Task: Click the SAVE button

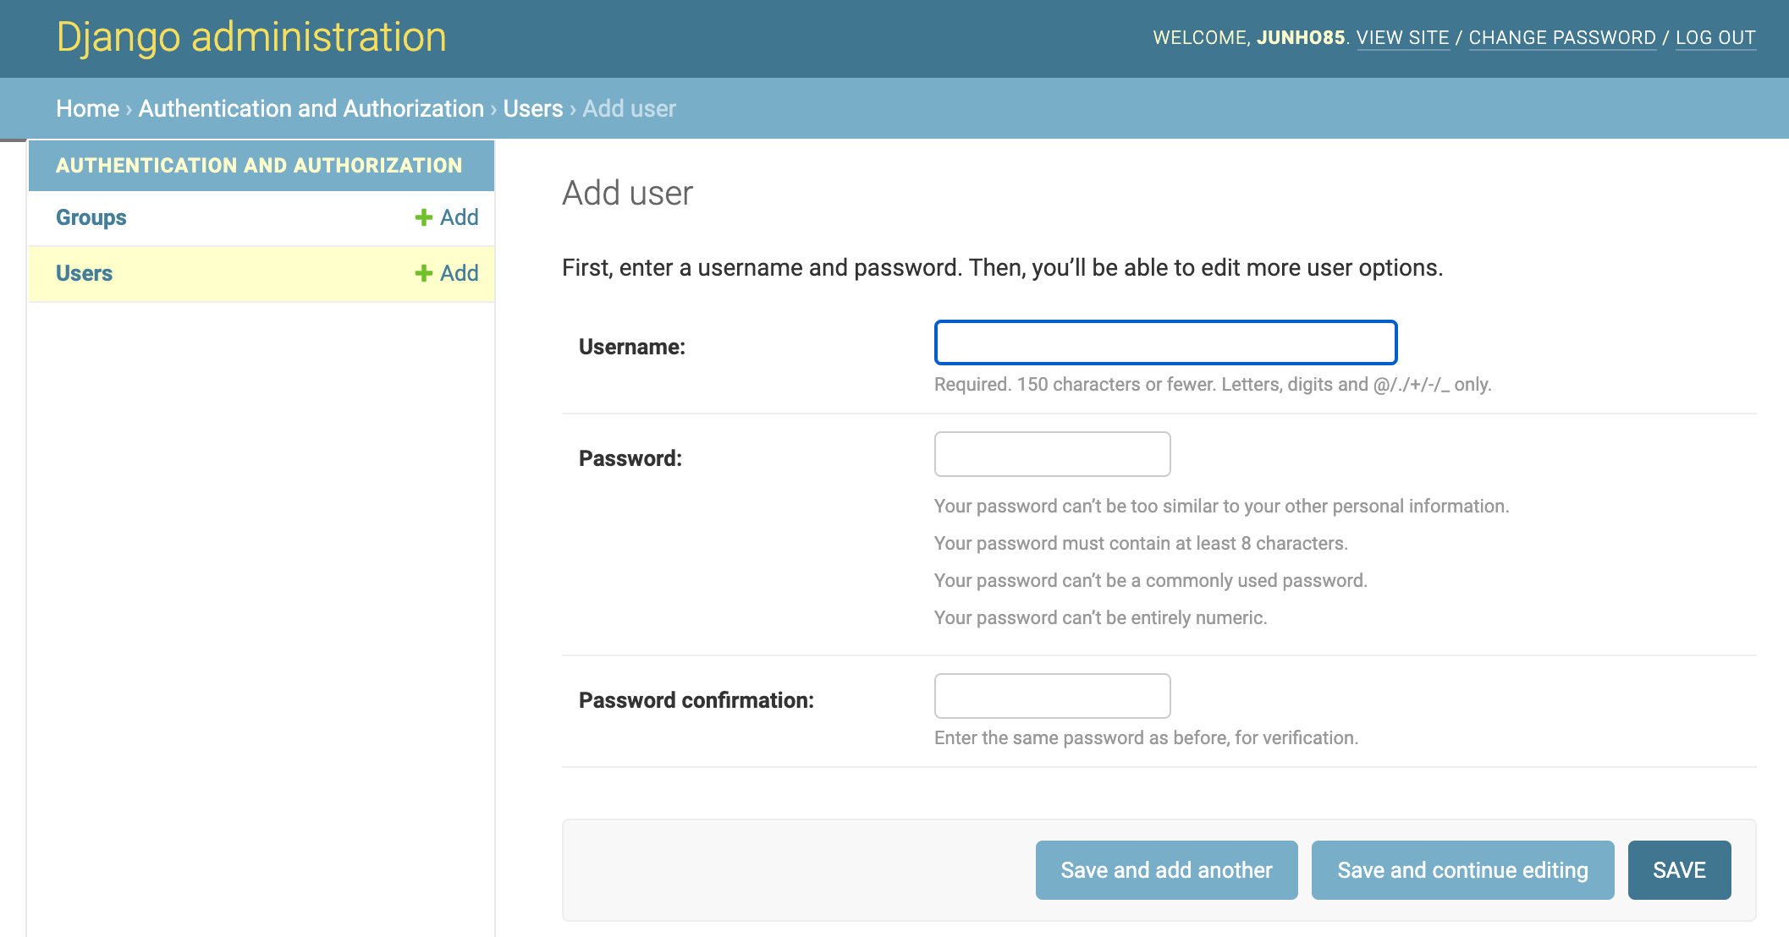Action: [1678, 870]
